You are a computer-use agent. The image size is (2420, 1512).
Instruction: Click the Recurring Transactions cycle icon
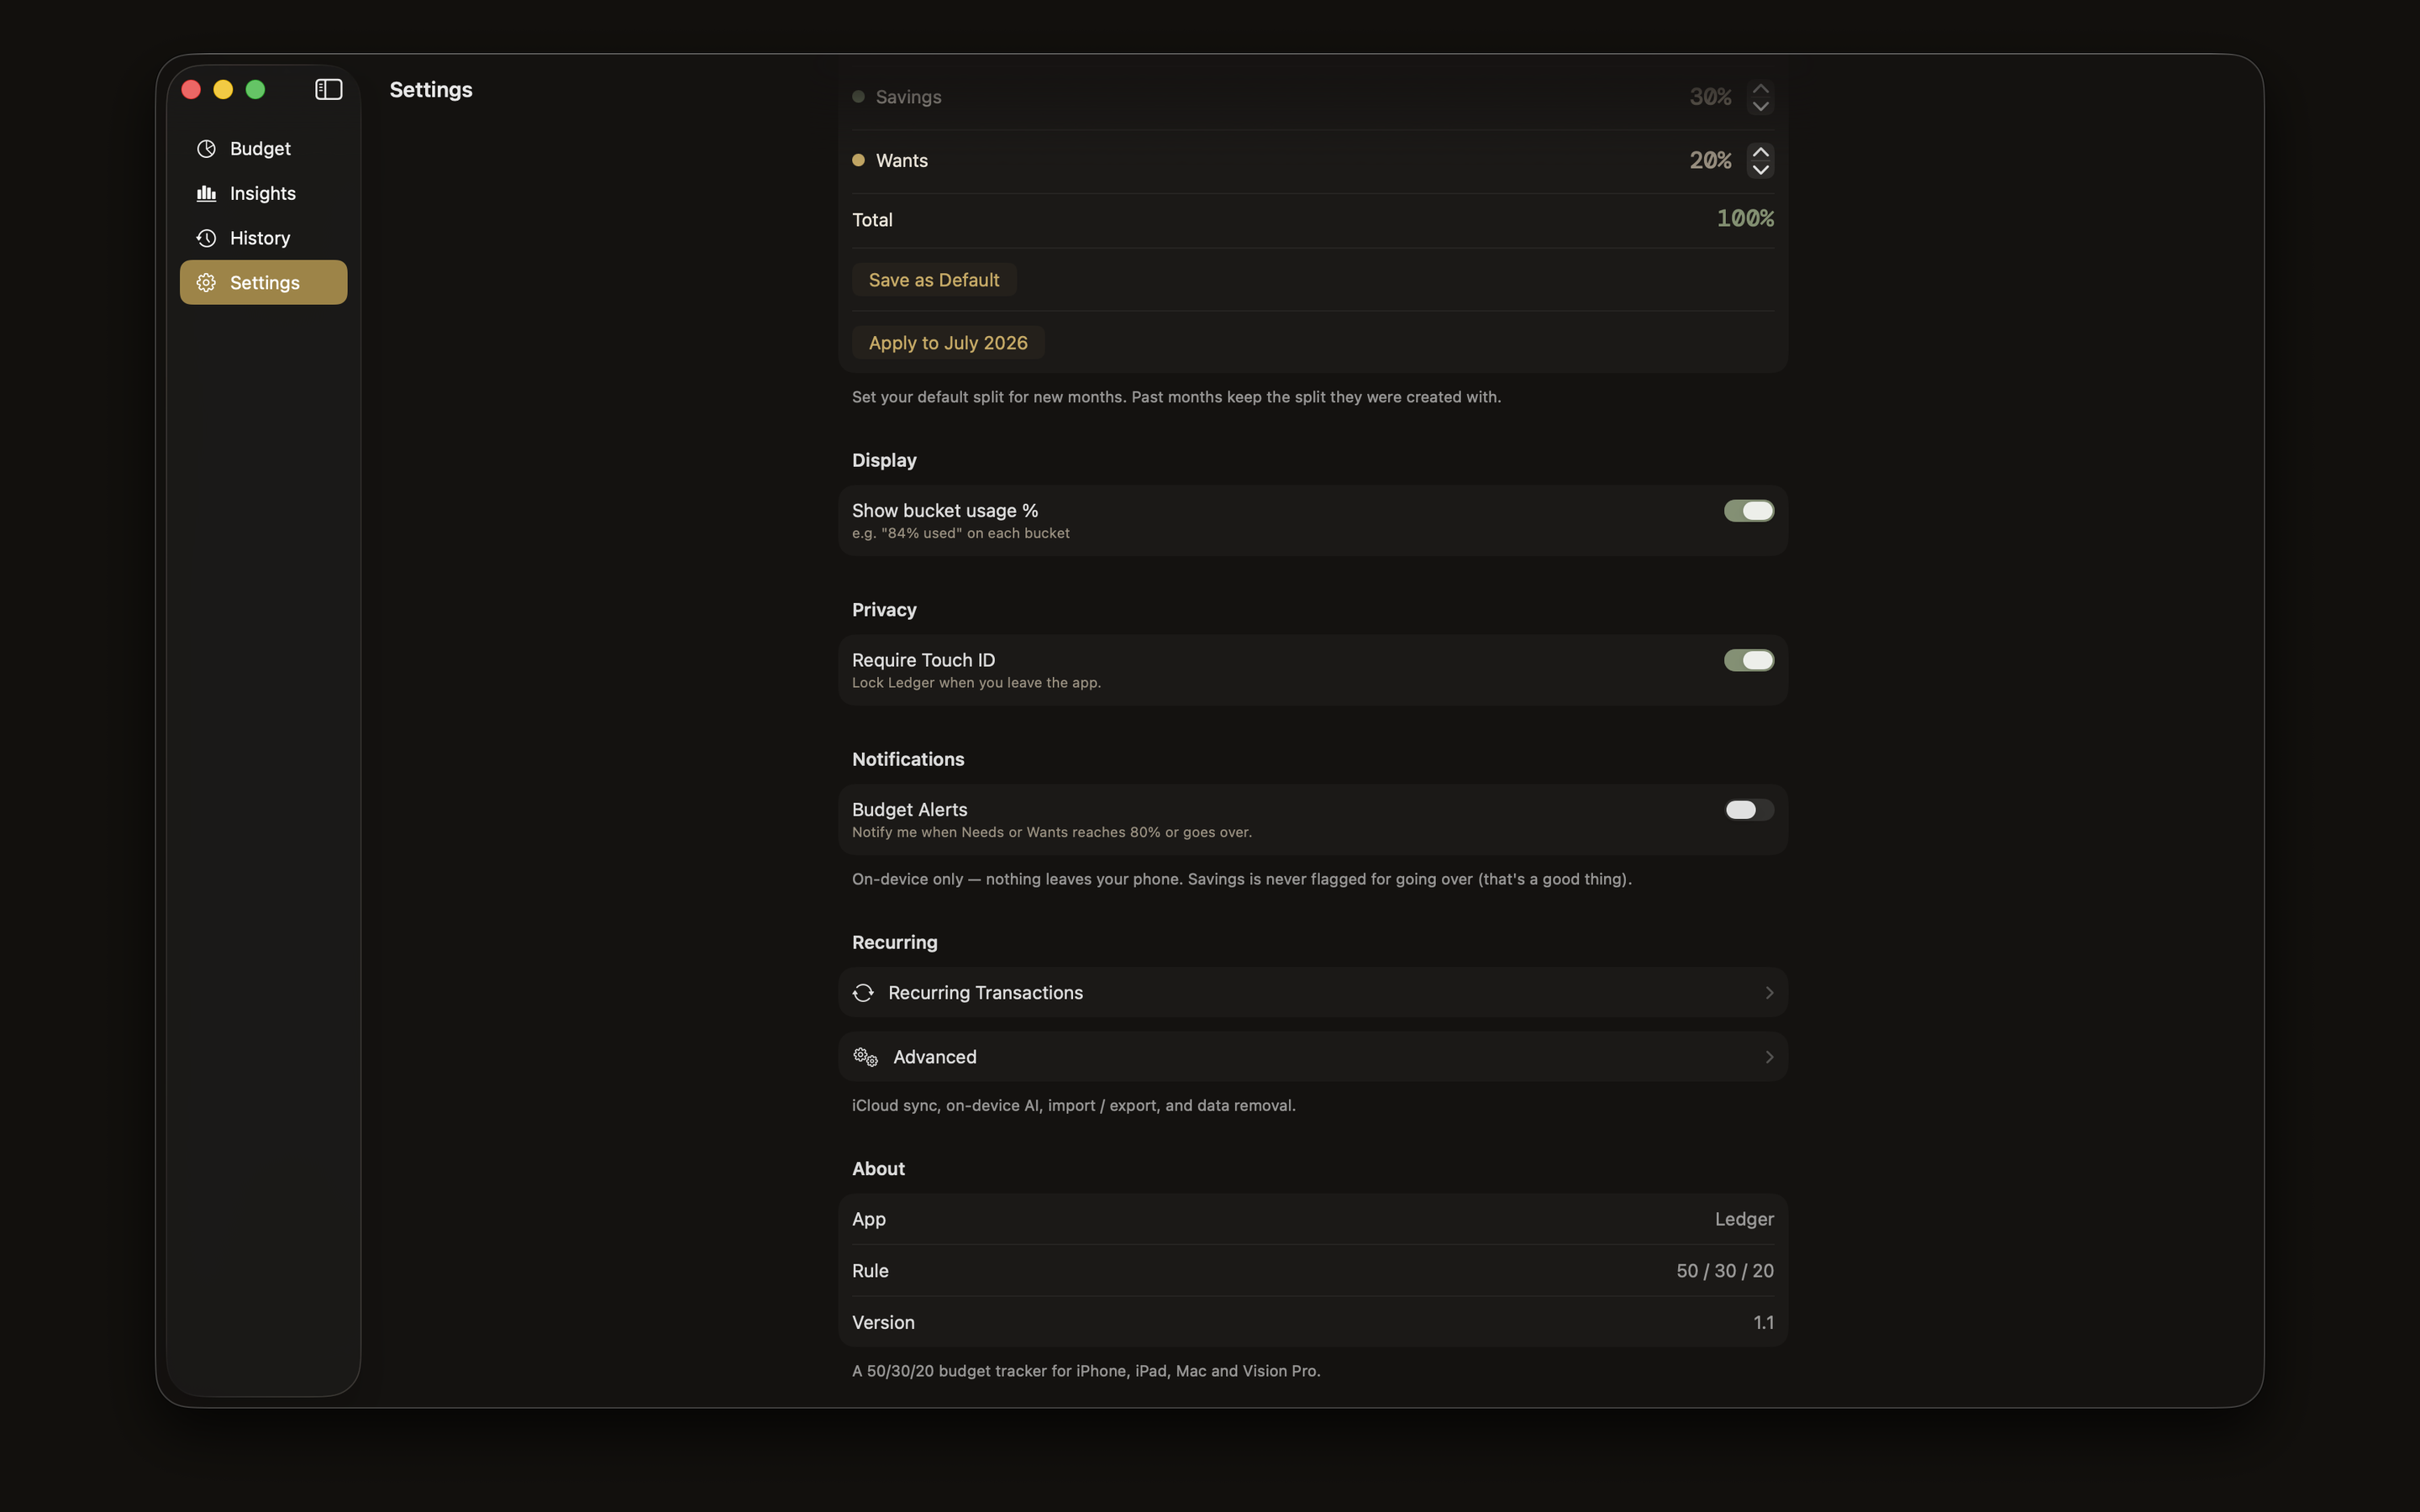coord(863,993)
